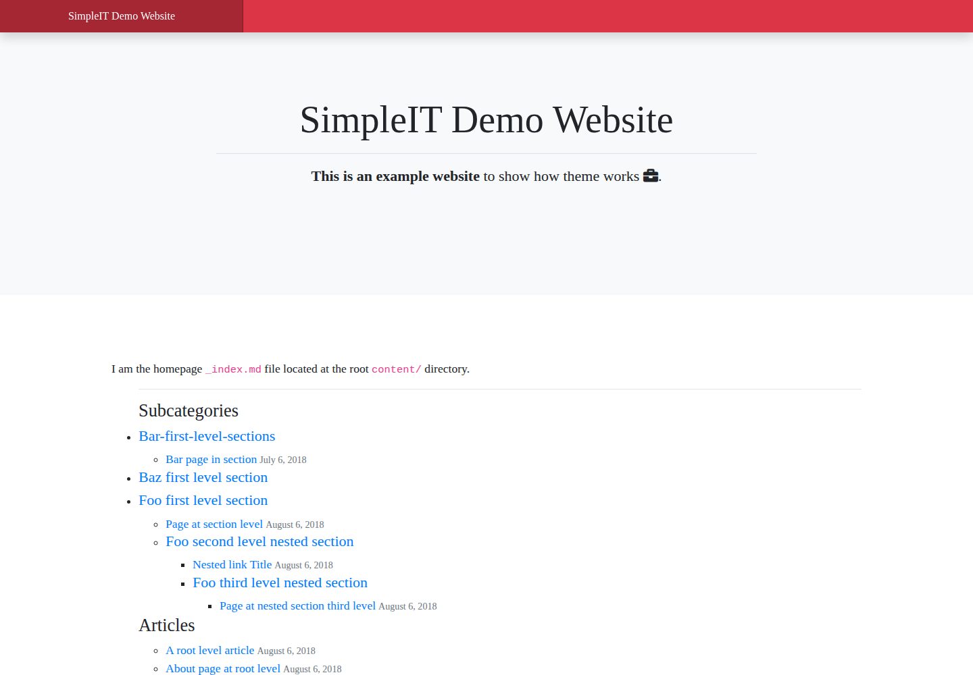Click the date beside A root level article
The image size is (973, 675).
tap(286, 651)
